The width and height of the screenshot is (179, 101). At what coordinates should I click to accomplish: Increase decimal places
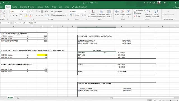[x=82, y=15]
